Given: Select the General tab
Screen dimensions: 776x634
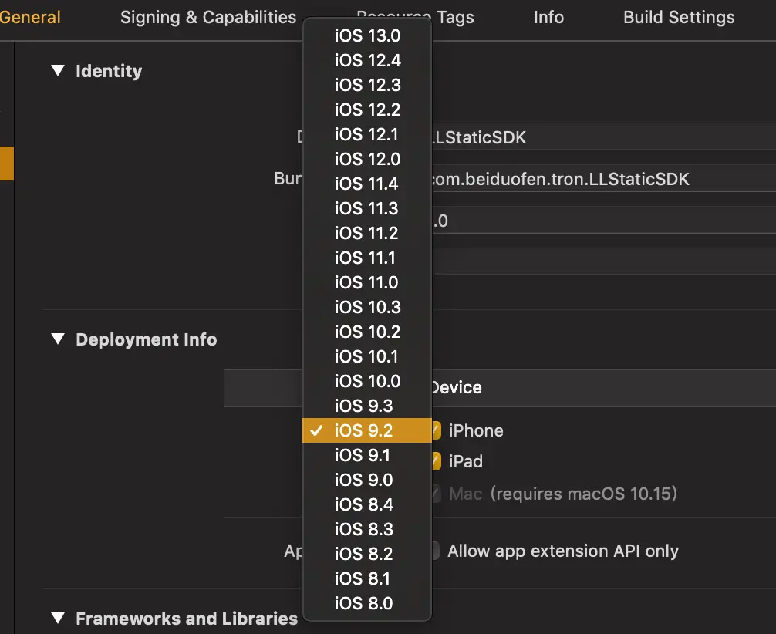Looking at the screenshot, I should [31, 17].
